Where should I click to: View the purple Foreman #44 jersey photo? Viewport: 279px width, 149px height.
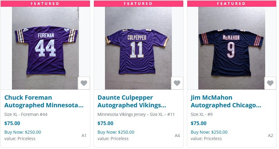pyautogui.click(x=45, y=48)
